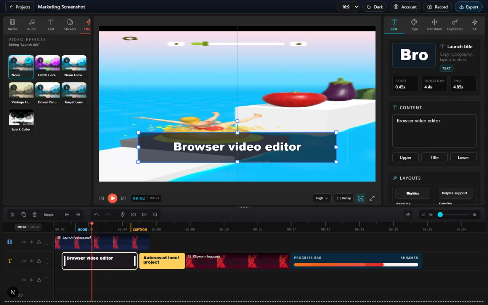Click the PROGRESS BAR SHIMMER clip
The image size is (488, 305).
tap(356, 261)
